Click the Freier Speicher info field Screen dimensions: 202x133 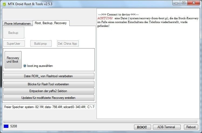tap(49, 107)
